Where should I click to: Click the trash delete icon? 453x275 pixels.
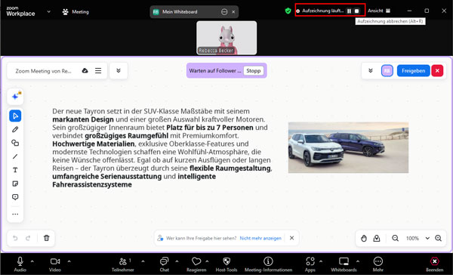click(47, 238)
